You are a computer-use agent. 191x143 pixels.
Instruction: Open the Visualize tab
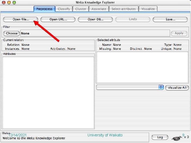pyautogui.click(x=148, y=9)
